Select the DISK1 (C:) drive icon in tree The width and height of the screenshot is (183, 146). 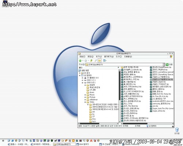click(85, 80)
